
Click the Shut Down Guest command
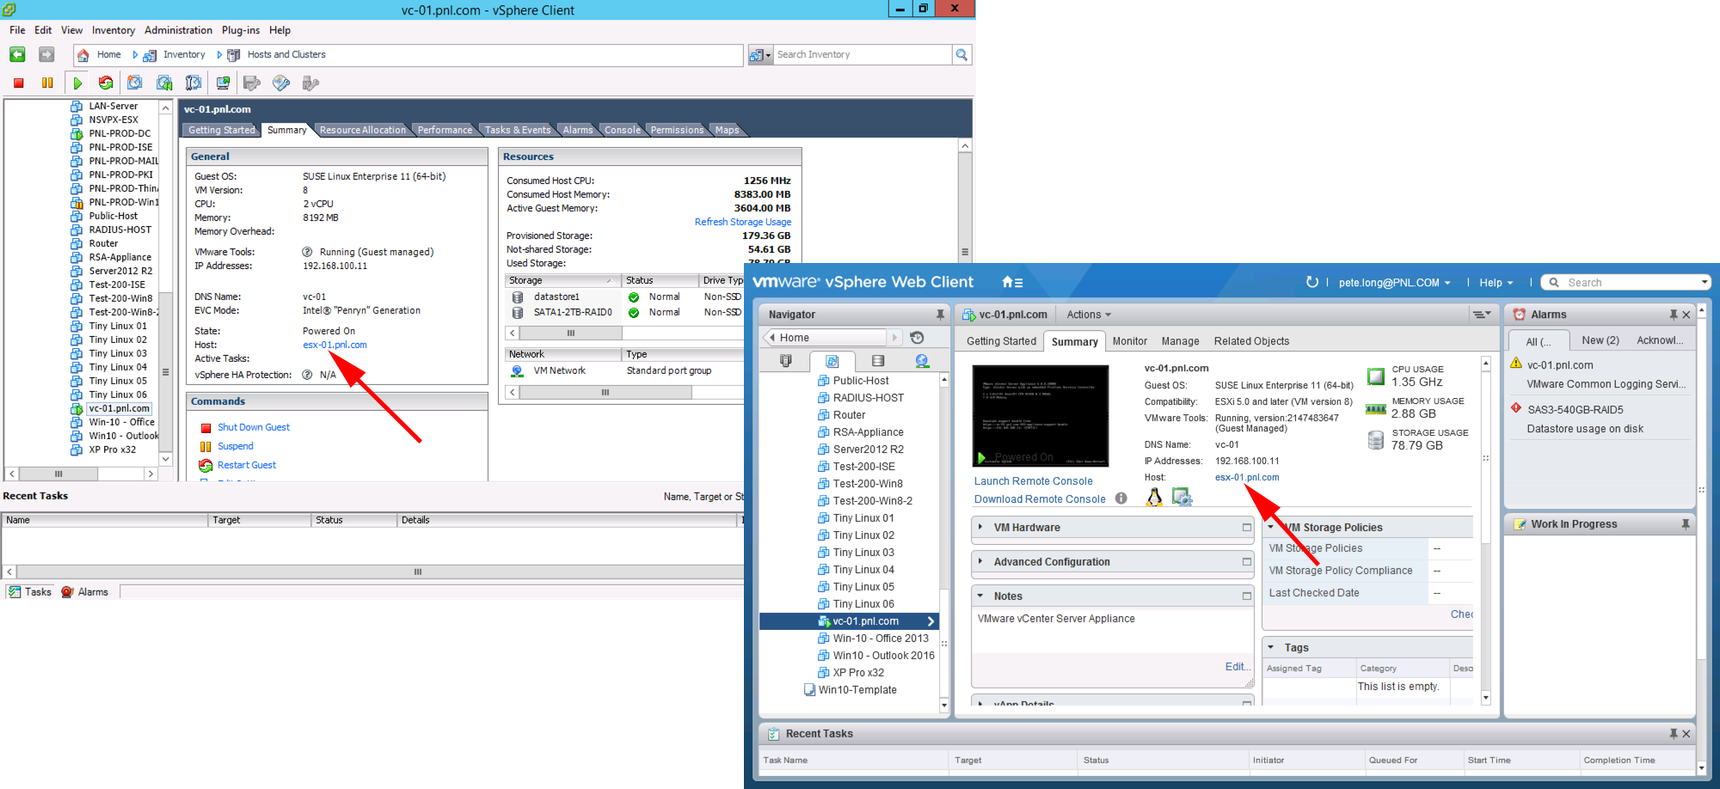click(x=254, y=427)
